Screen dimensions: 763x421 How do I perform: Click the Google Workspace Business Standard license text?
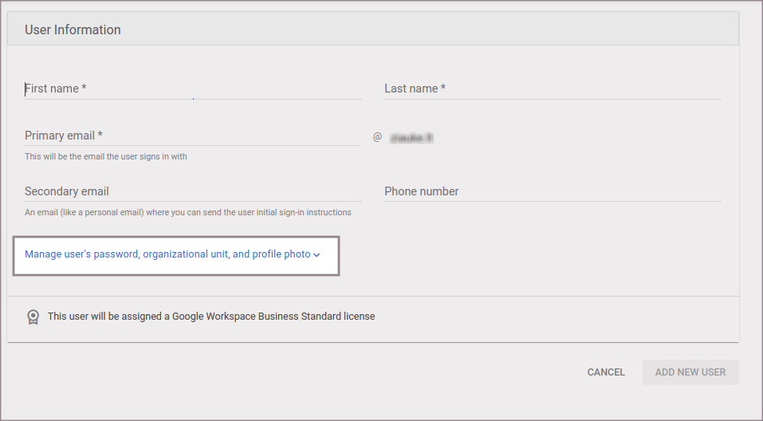point(210,317)
